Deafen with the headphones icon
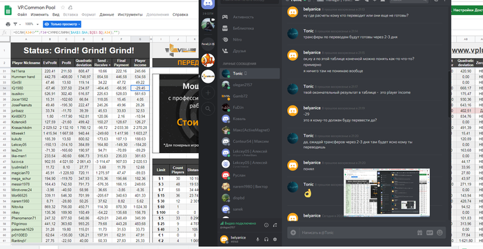Image resolution: width=483 pixels, height=249 pixels. (x=266, y=239)
